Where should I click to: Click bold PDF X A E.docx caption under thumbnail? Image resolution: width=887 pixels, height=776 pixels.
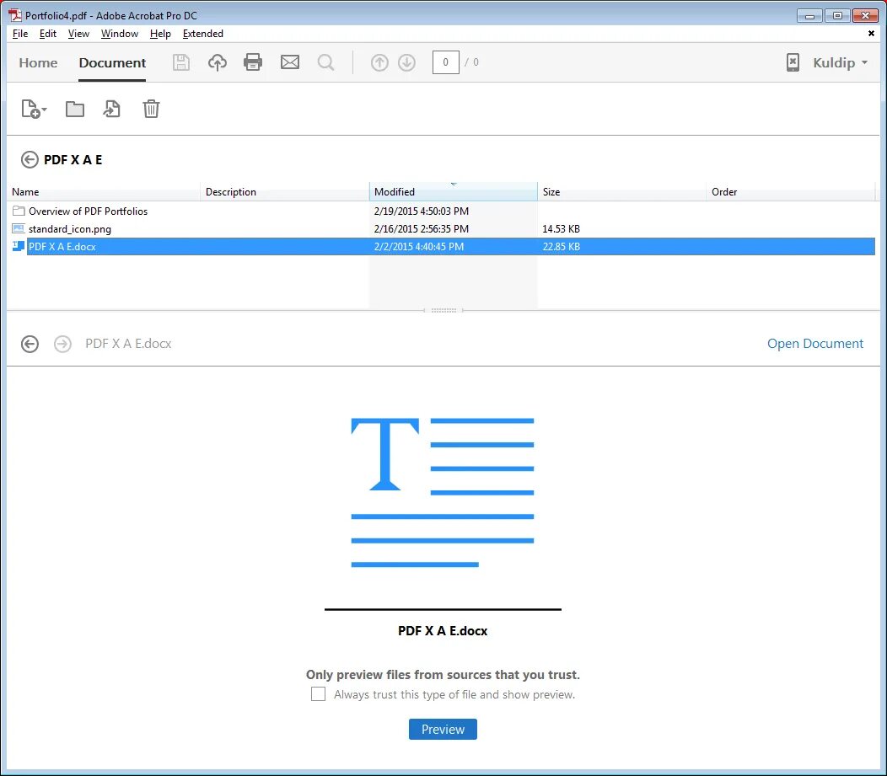(443, 631)
